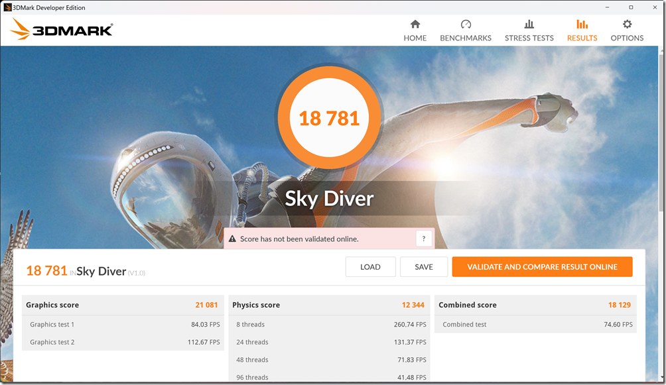This screenshot has width=666, height=385.
Task: Switch to the BENCHMARKS tab
Action: [465, 38]
